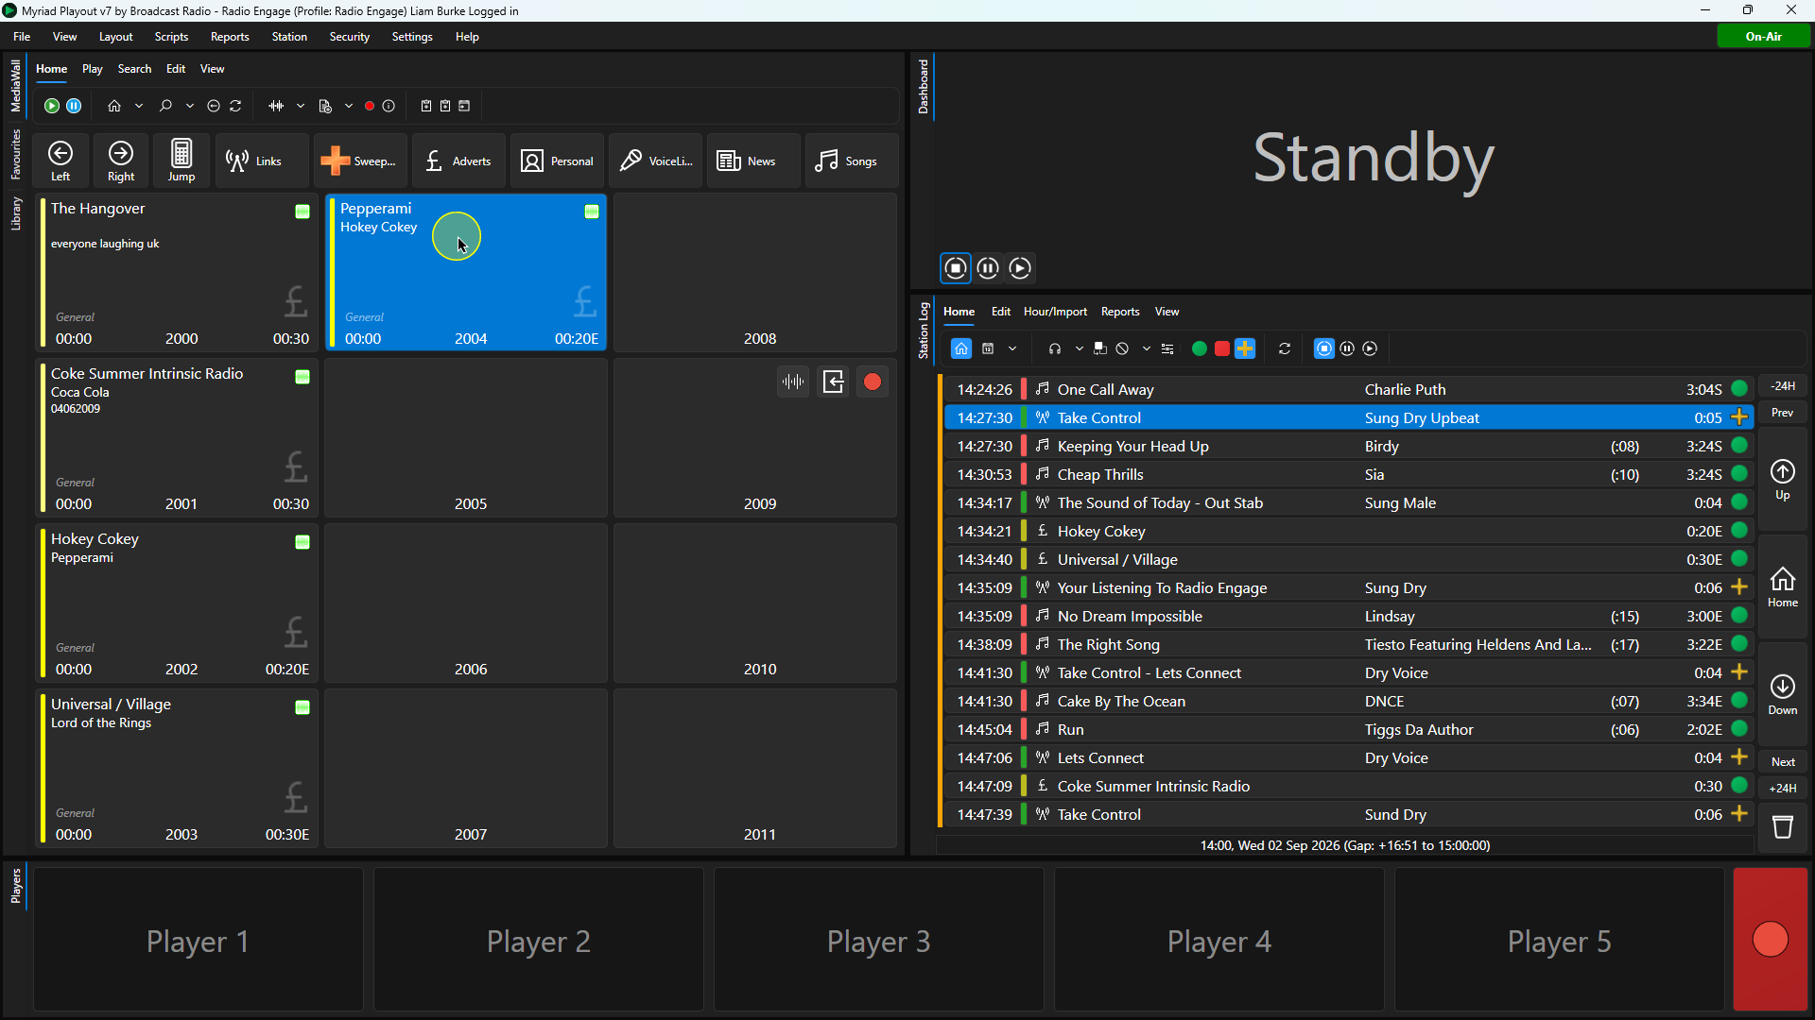Open the Songs category on MediaWall
This screenshot has height=1020, width=1815.
850,161
